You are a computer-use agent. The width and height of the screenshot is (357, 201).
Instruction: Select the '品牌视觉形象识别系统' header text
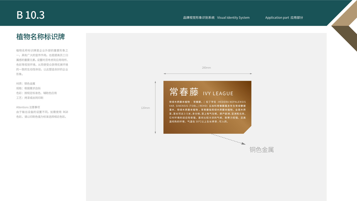click(x=199, y=18)
